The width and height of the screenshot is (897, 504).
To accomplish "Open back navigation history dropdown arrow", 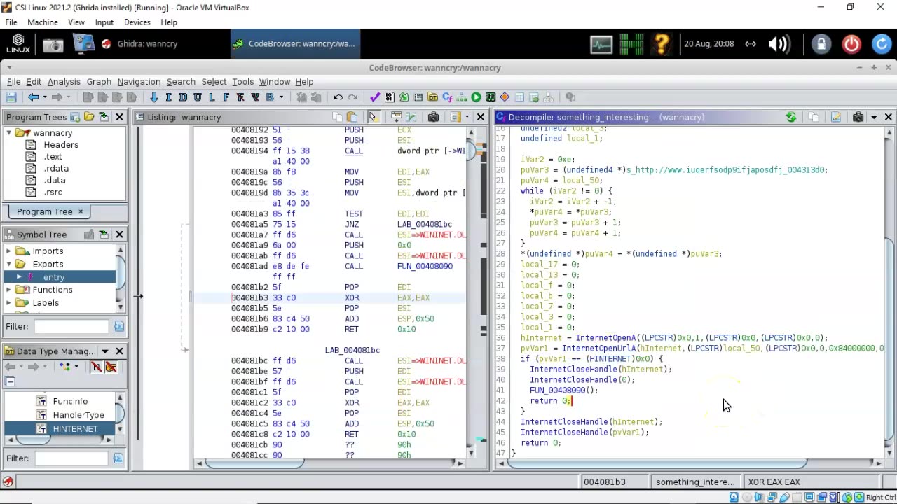I will (45, 97).
